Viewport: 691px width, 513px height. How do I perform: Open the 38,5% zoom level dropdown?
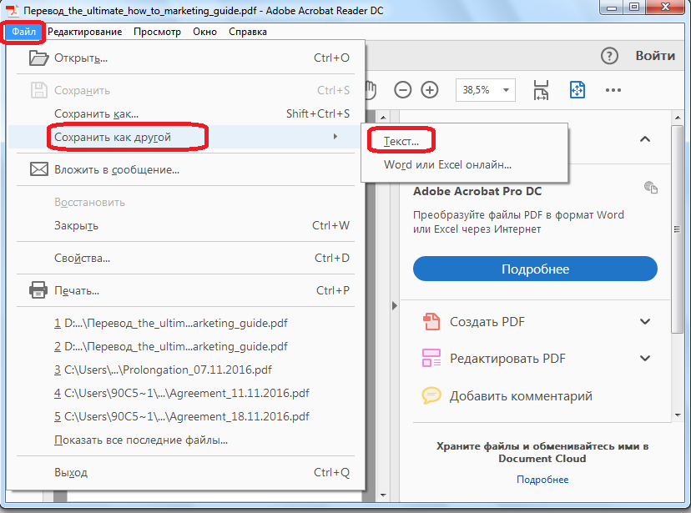tap(485, 90)
